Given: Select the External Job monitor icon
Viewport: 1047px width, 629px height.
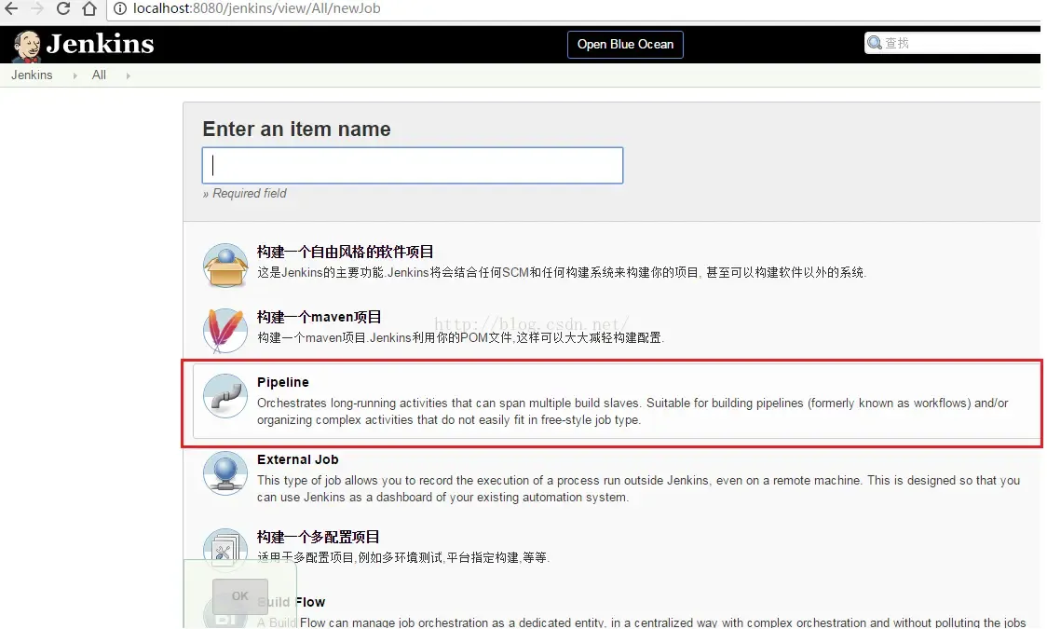Looking at the screenshot, I should (x=225, y=472).
